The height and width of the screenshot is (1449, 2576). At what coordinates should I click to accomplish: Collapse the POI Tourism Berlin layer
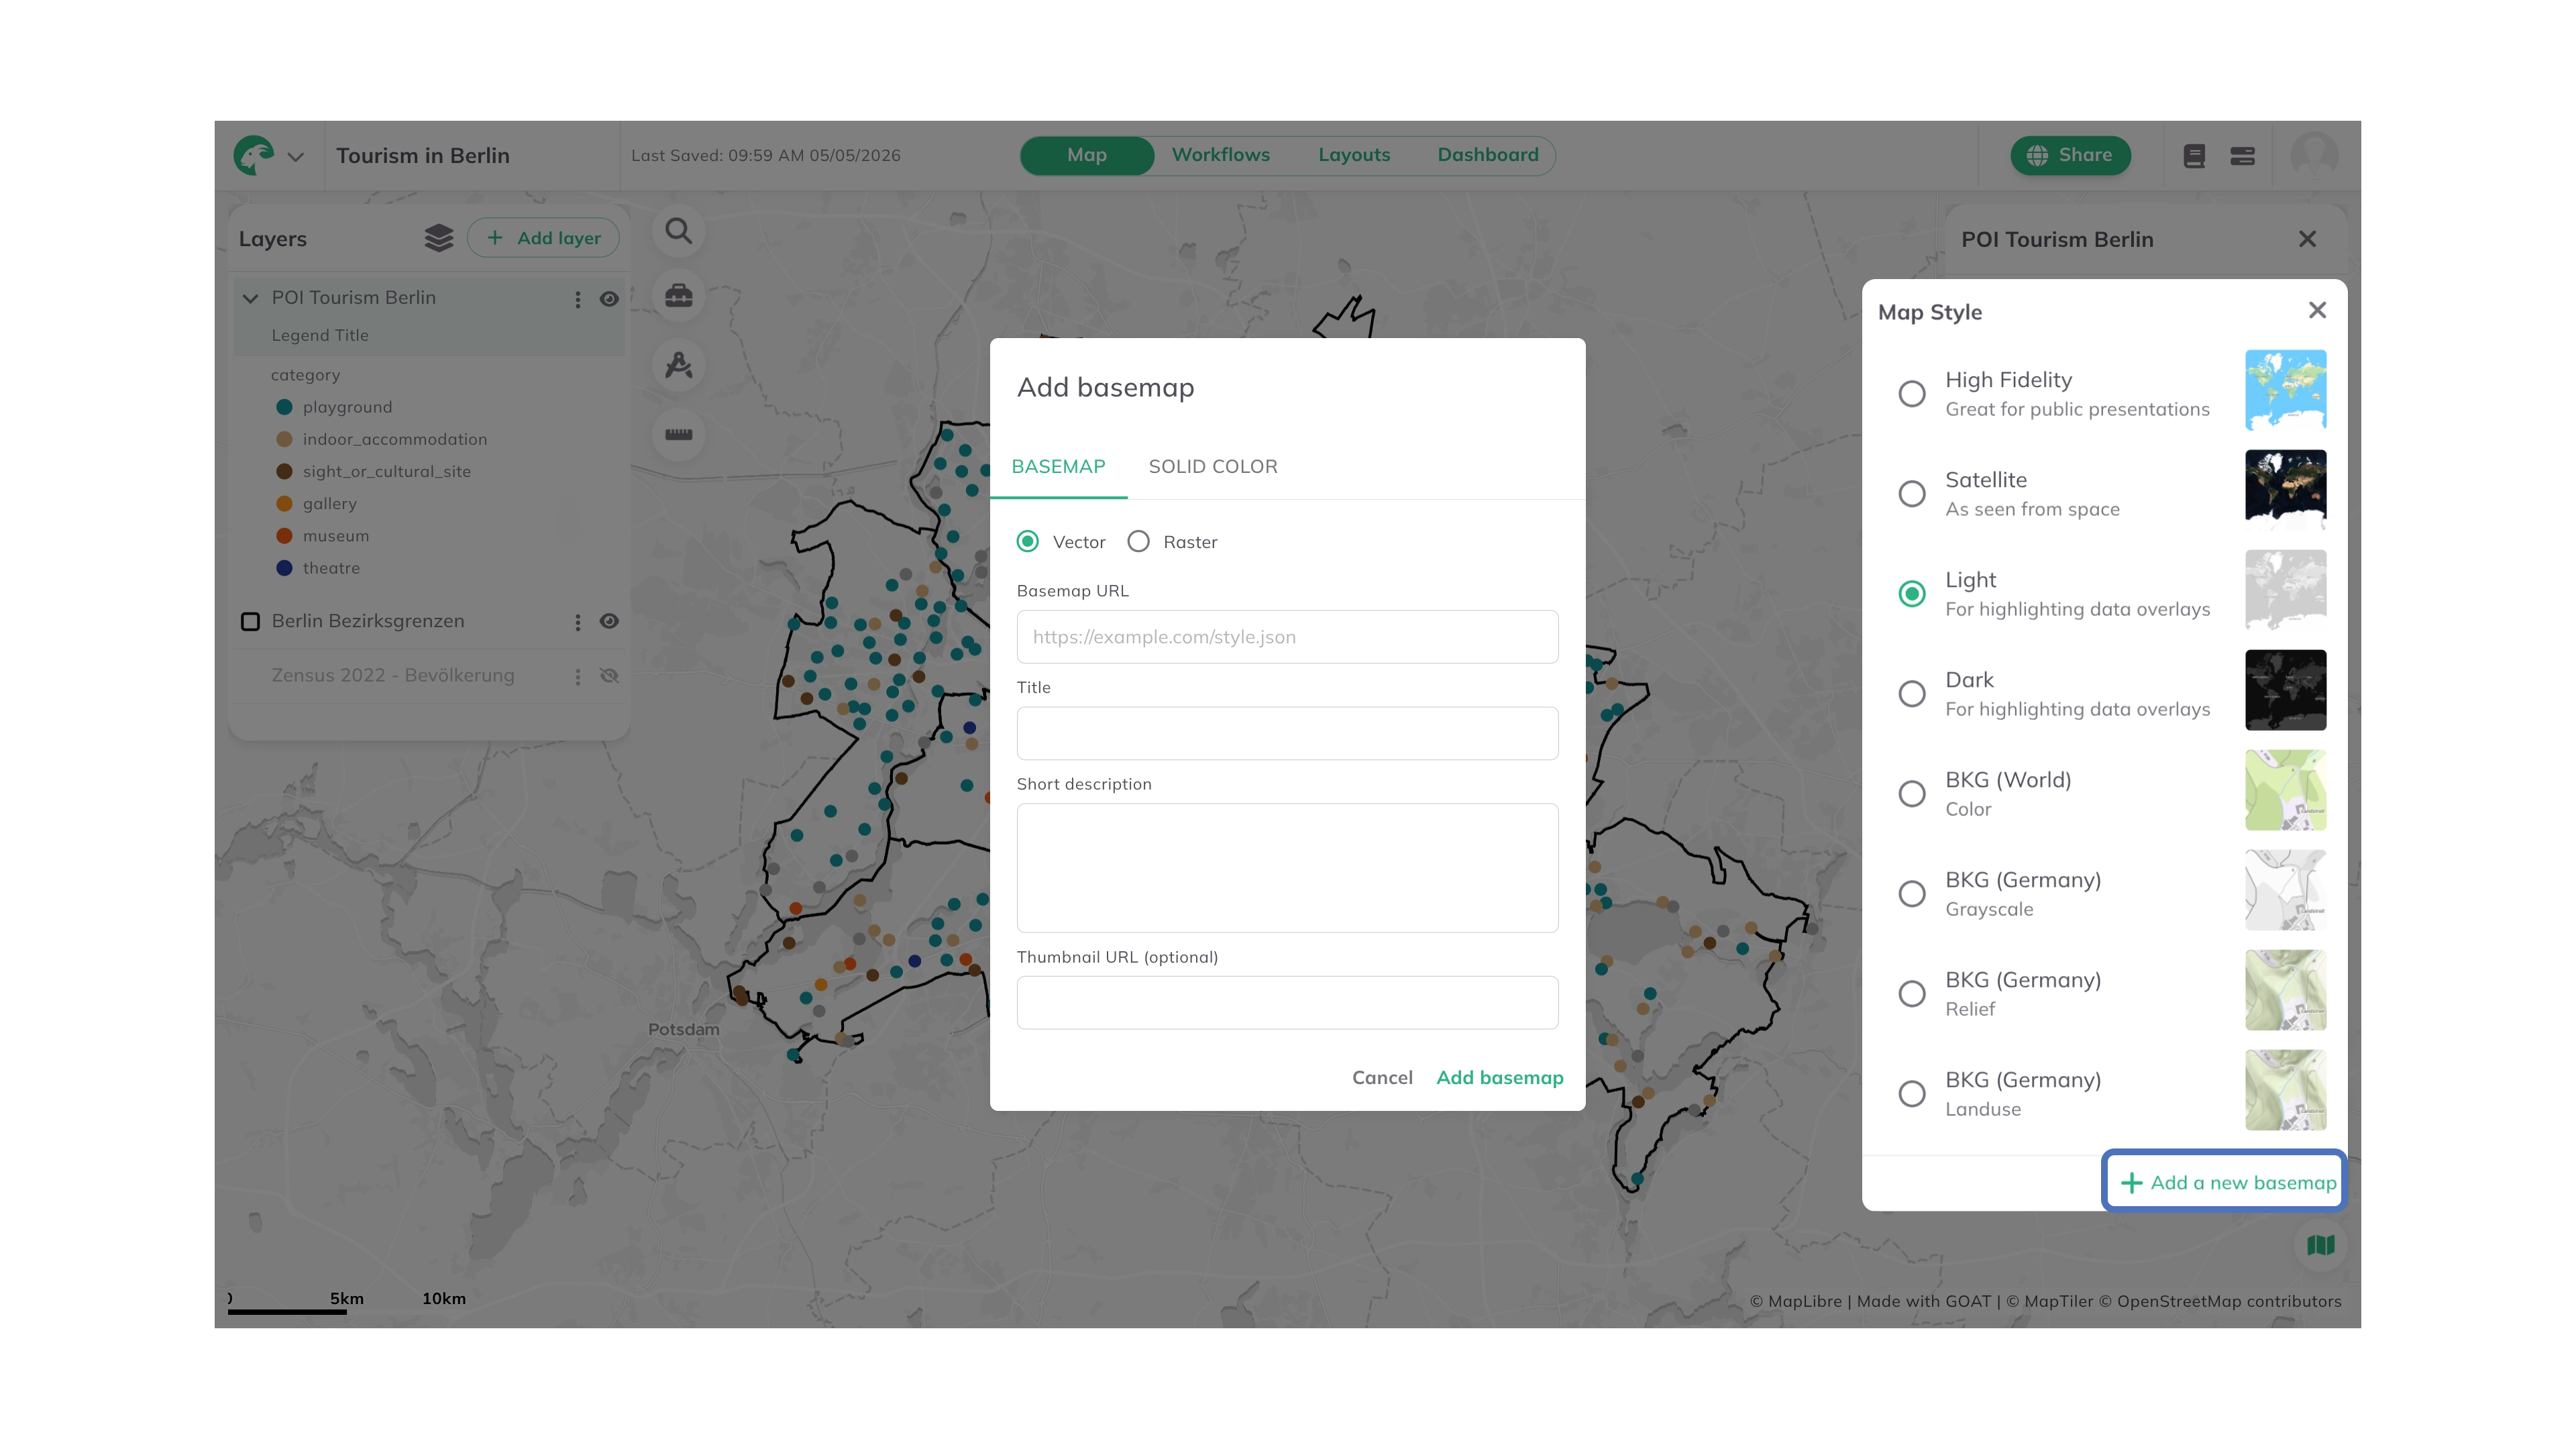click(251, 298)
